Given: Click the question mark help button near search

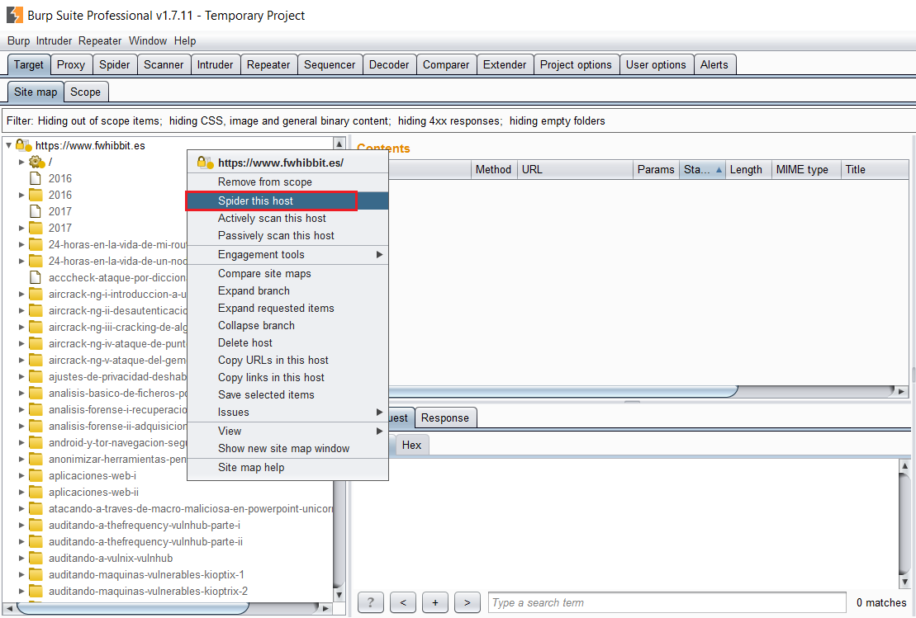Looking at the screenshot, I should pos(371,602).
